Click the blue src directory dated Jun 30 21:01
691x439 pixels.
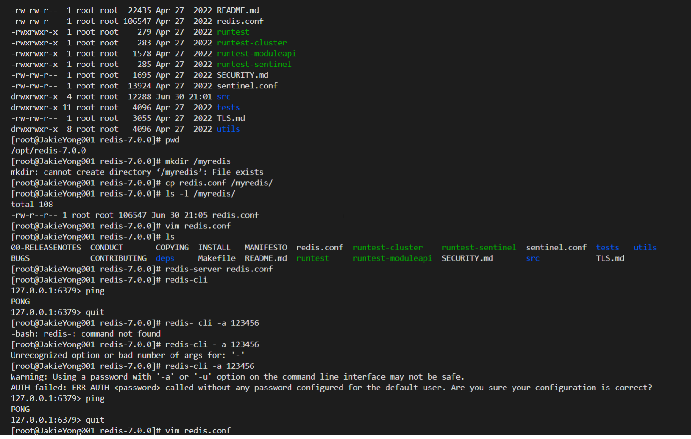click(x=223, y=96)
